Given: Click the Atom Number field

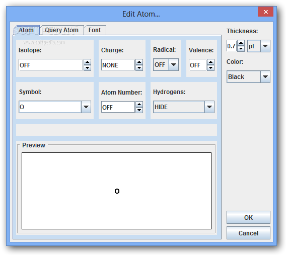Looking at the screenshot, I should coord(118,107).
